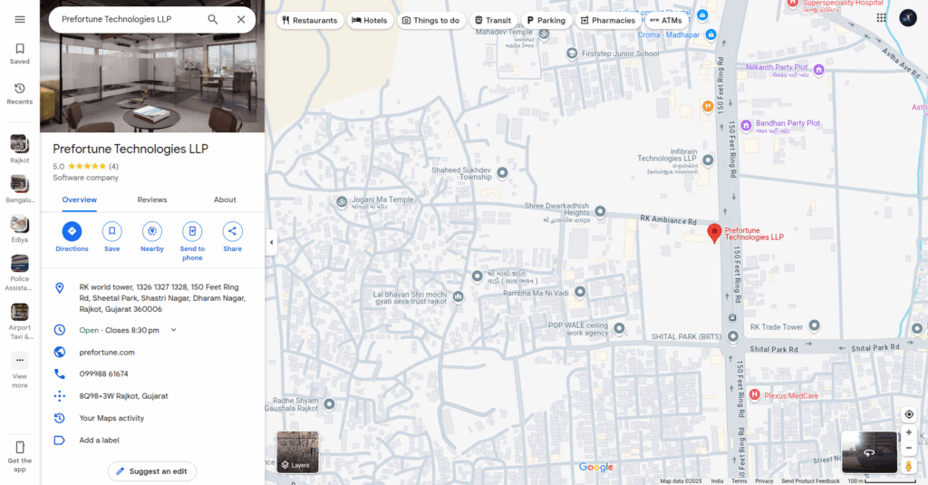
Task: Switch to the Overview tab
Action: click(x=80, y=200)
